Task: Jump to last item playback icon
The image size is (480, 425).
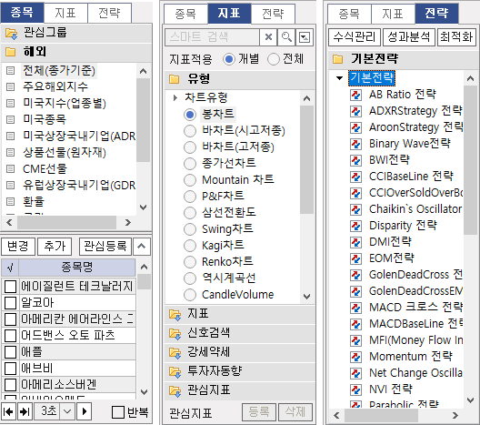Action: (x=25, y=411)
